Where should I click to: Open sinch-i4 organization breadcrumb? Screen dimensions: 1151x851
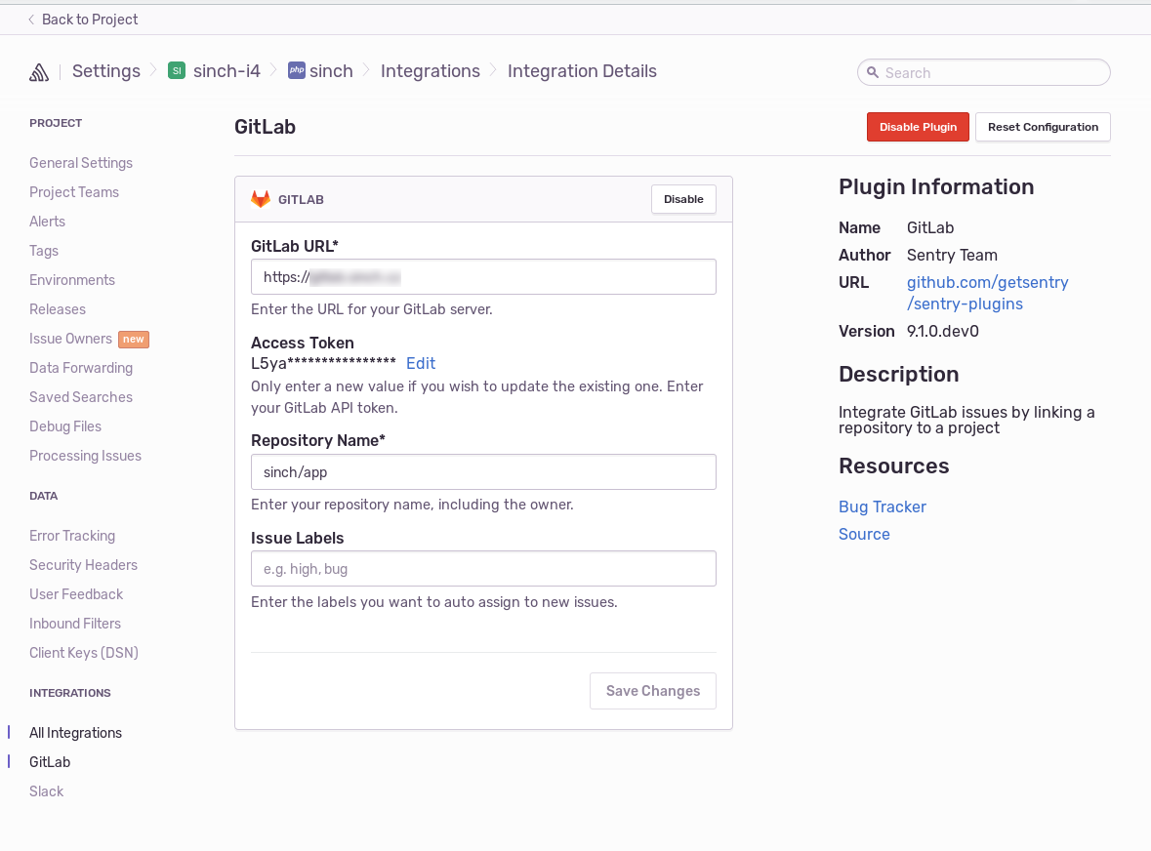coord(226,71)
